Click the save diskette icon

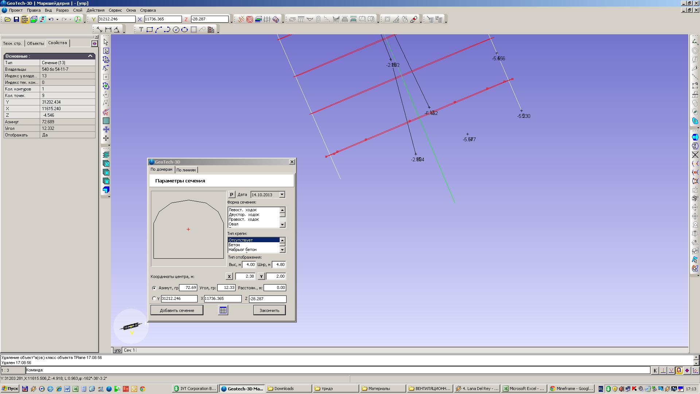[16, 19]
